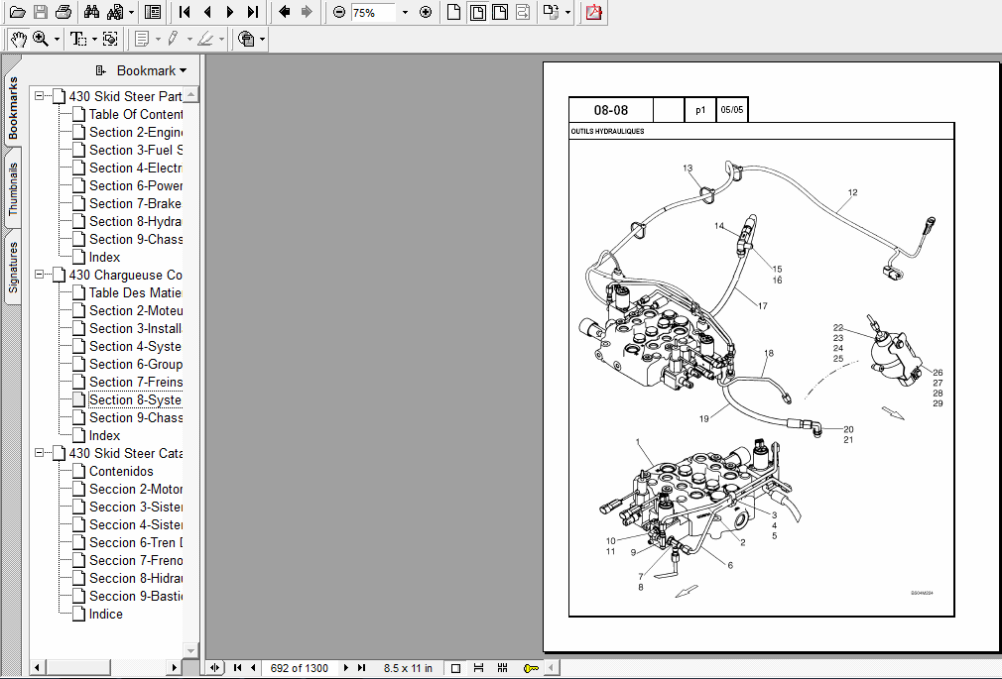Open the zoom percentage dropdown arrow
1002x679 pixels.
click(x=405, y=12)
